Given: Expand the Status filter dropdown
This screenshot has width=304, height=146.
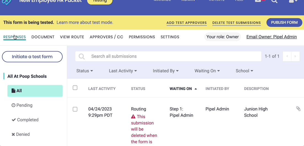Looking at the screenshot, I should tap(85, 71).
